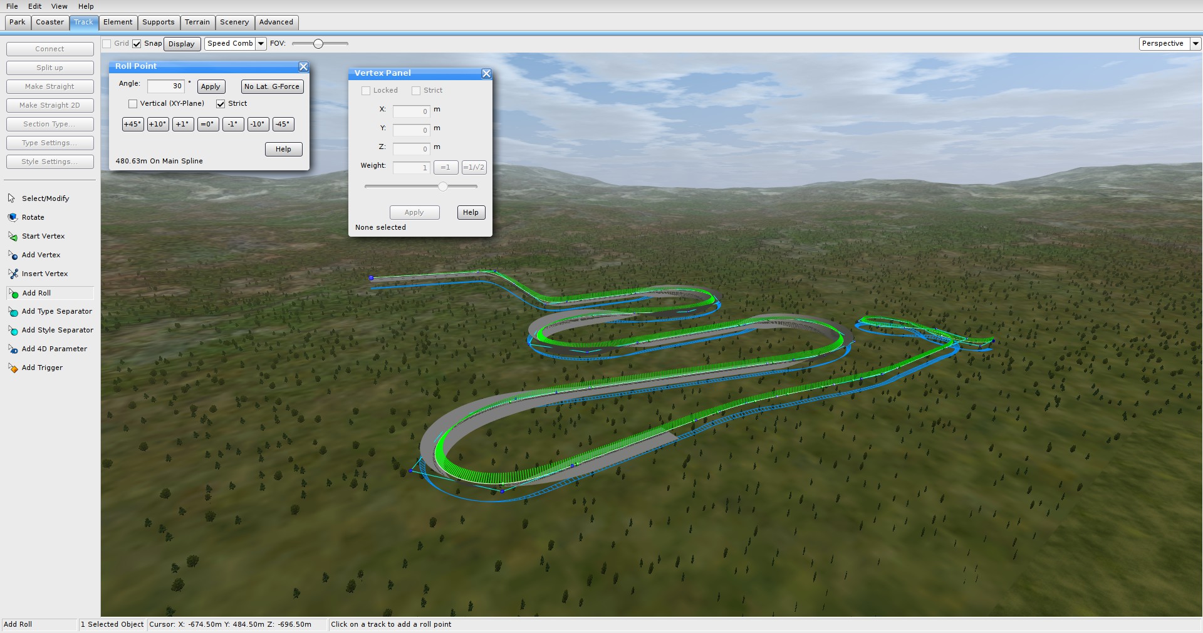Disable the Snap checkbox

(x=137, y=44)
